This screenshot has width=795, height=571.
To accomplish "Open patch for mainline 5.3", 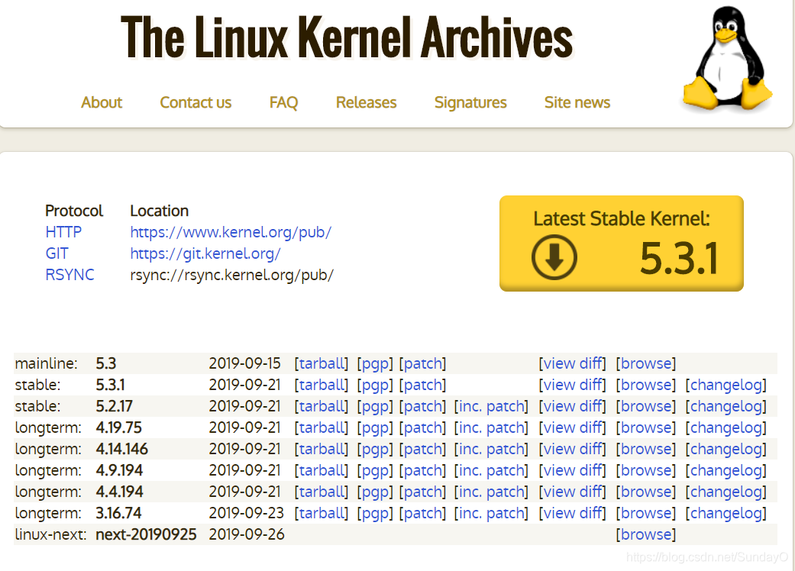I will 422,364.
